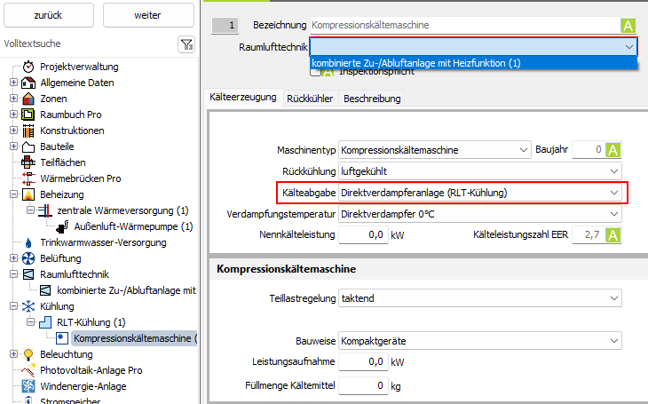This screenshot has height=404, width=648.
Task: Expand the Allgemeine Daten tree node
Action: click(13, 83)
